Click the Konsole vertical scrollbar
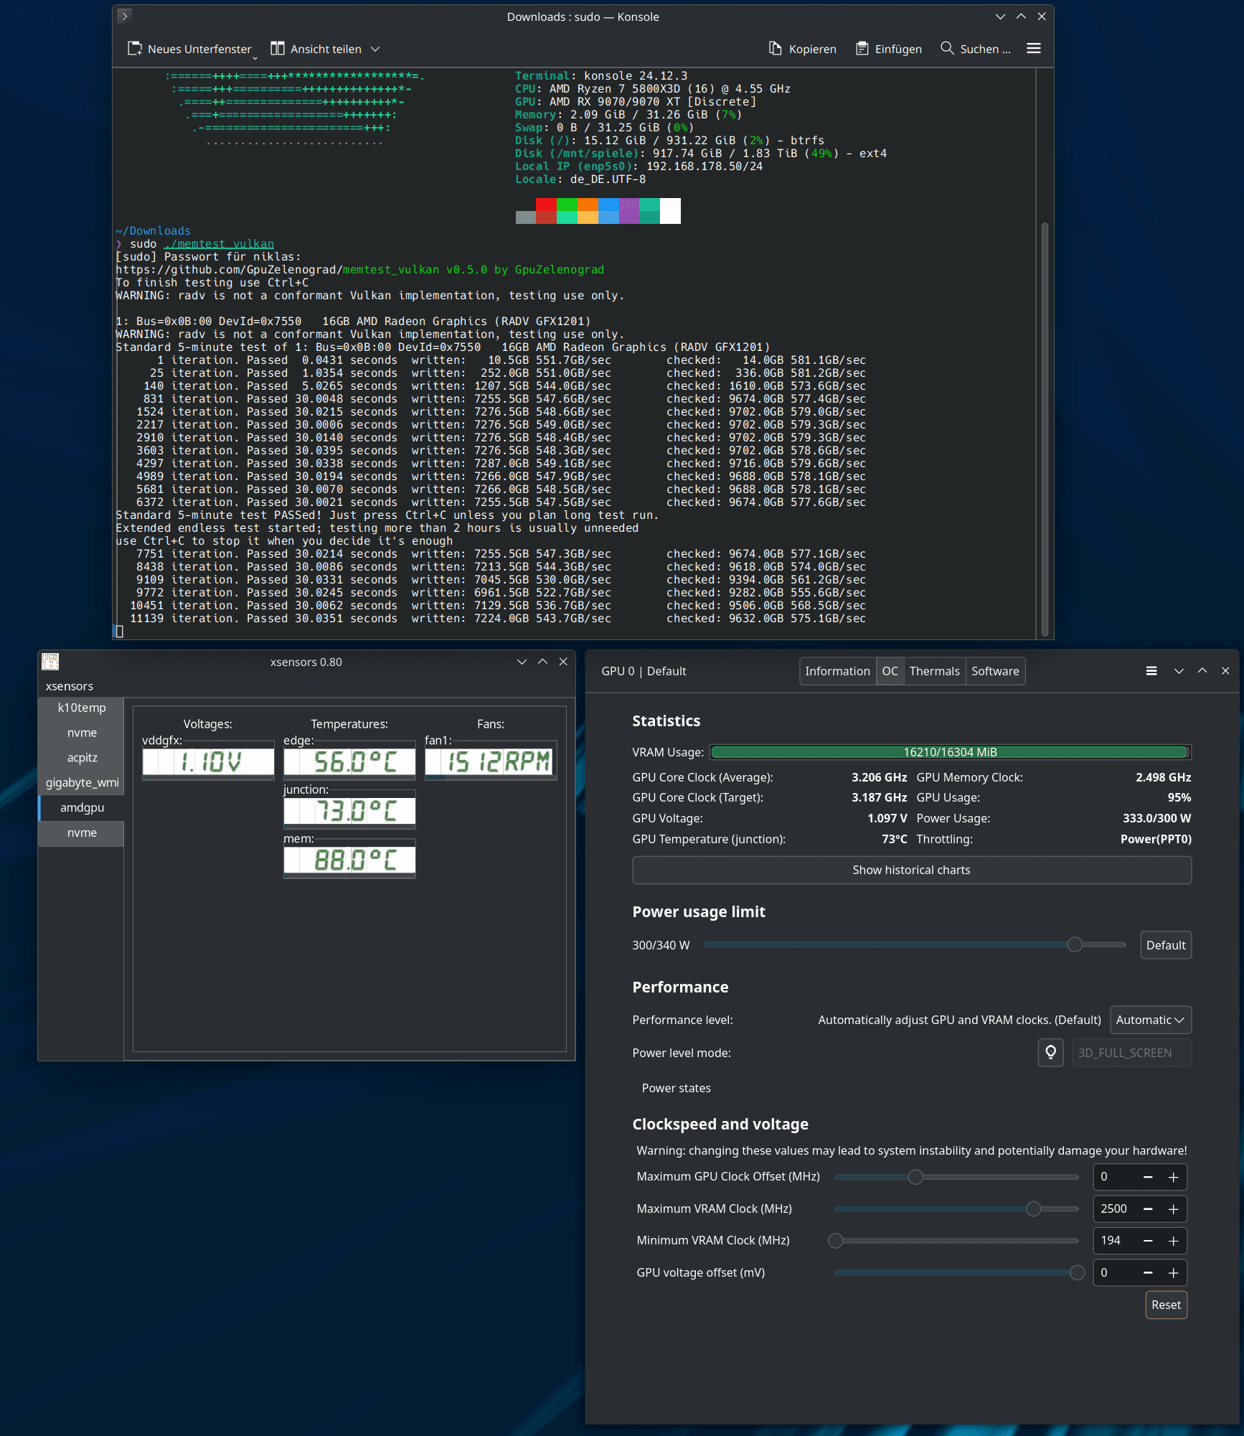1244x1436 pixels. tap(1045, 429)
